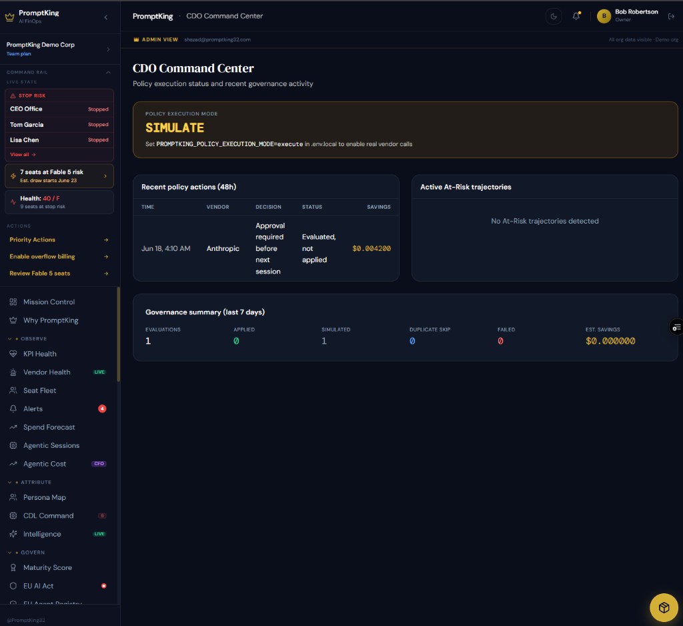The width and height of the screenshot is (683, 626).
Task: Click ADMIN VIEW label in banner
Action: point(160,39)
